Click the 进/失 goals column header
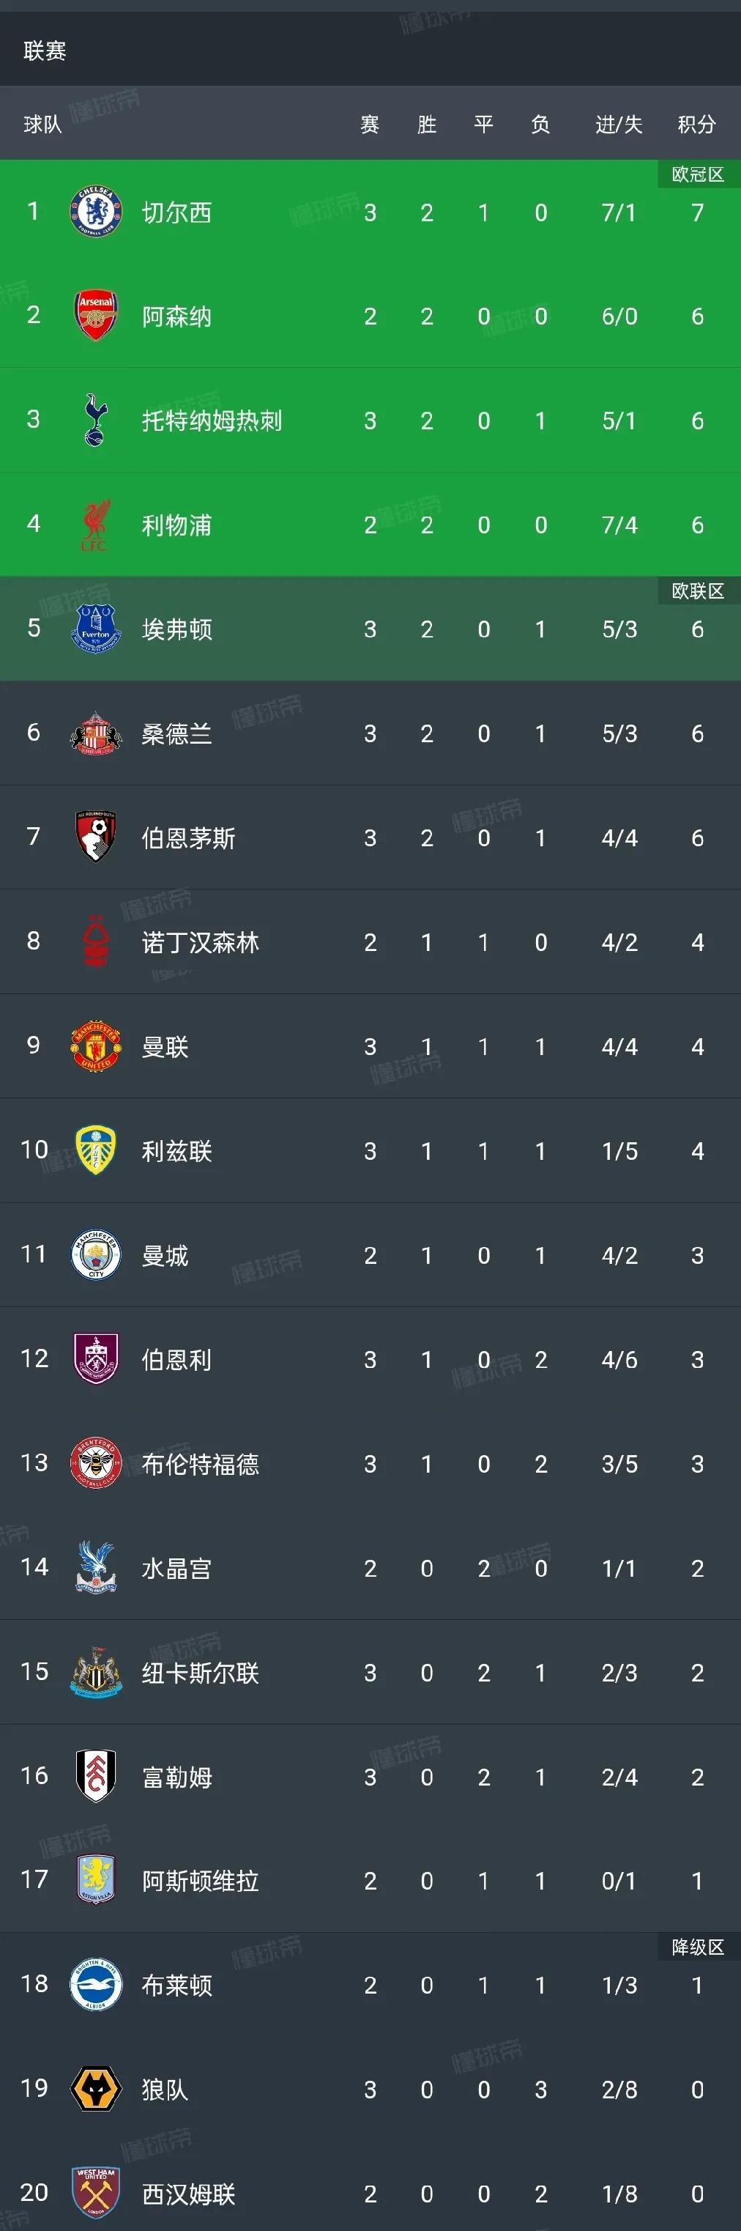This screenshot has width=741, height=2231. [619, 125]
